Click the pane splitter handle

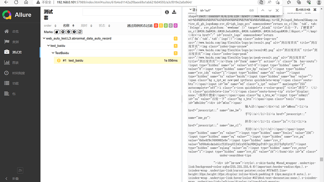(182, 99)
